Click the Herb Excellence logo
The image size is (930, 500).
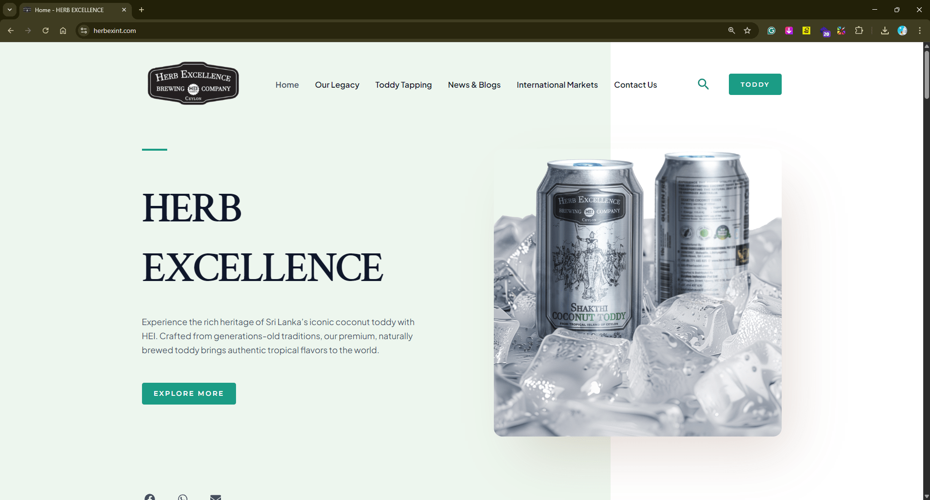[x=193, y=83]
